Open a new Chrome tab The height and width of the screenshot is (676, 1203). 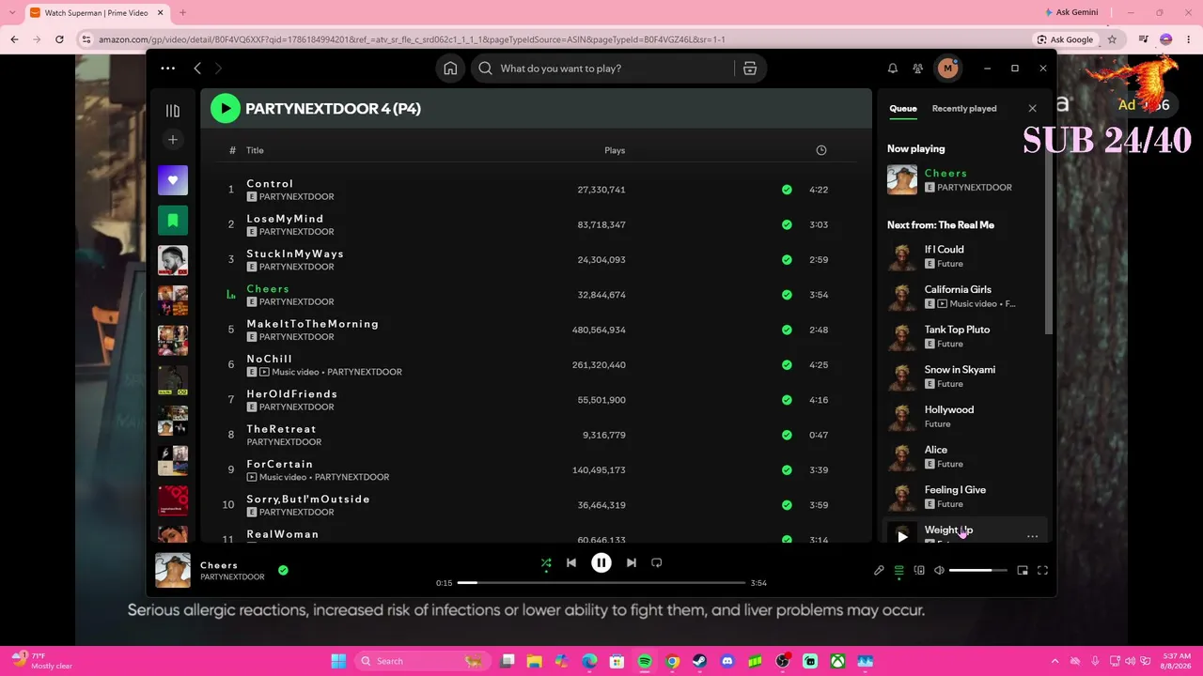(x=182, y=13)
